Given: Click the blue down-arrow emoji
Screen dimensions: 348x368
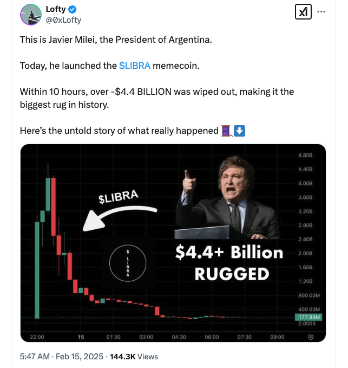Looking at the screenshot, I should [240, 131].
